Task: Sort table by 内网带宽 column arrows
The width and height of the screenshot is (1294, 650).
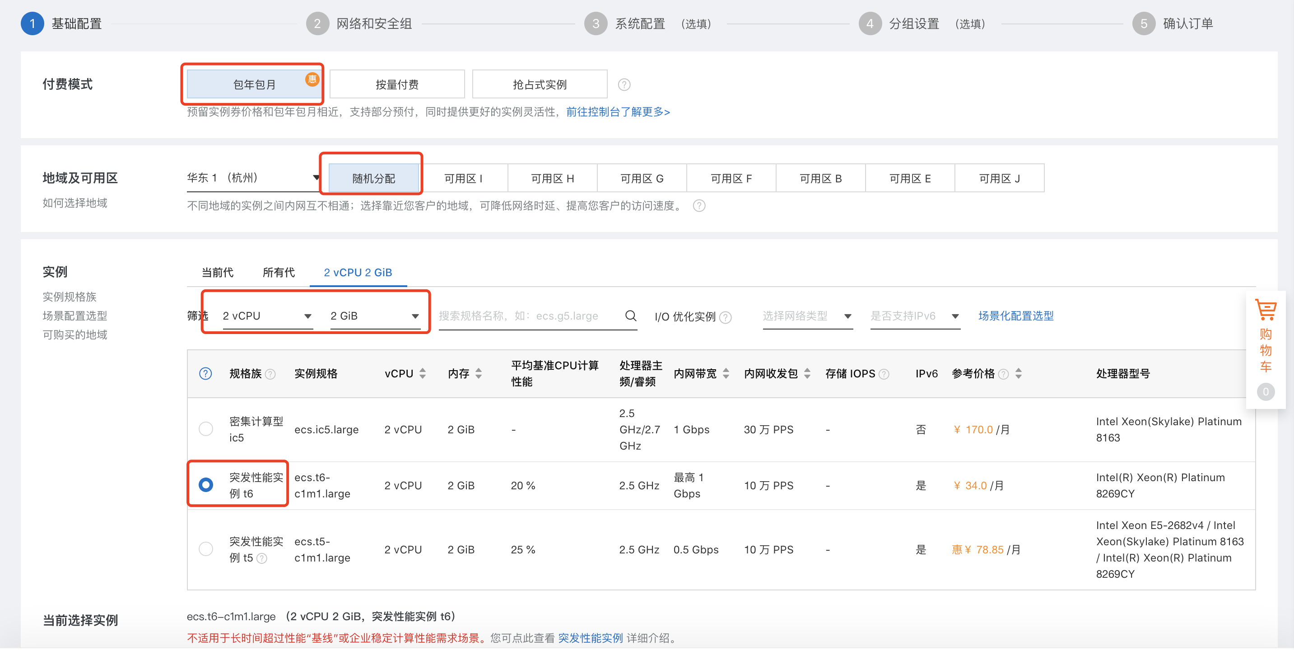Action: [x=726, y=374]
